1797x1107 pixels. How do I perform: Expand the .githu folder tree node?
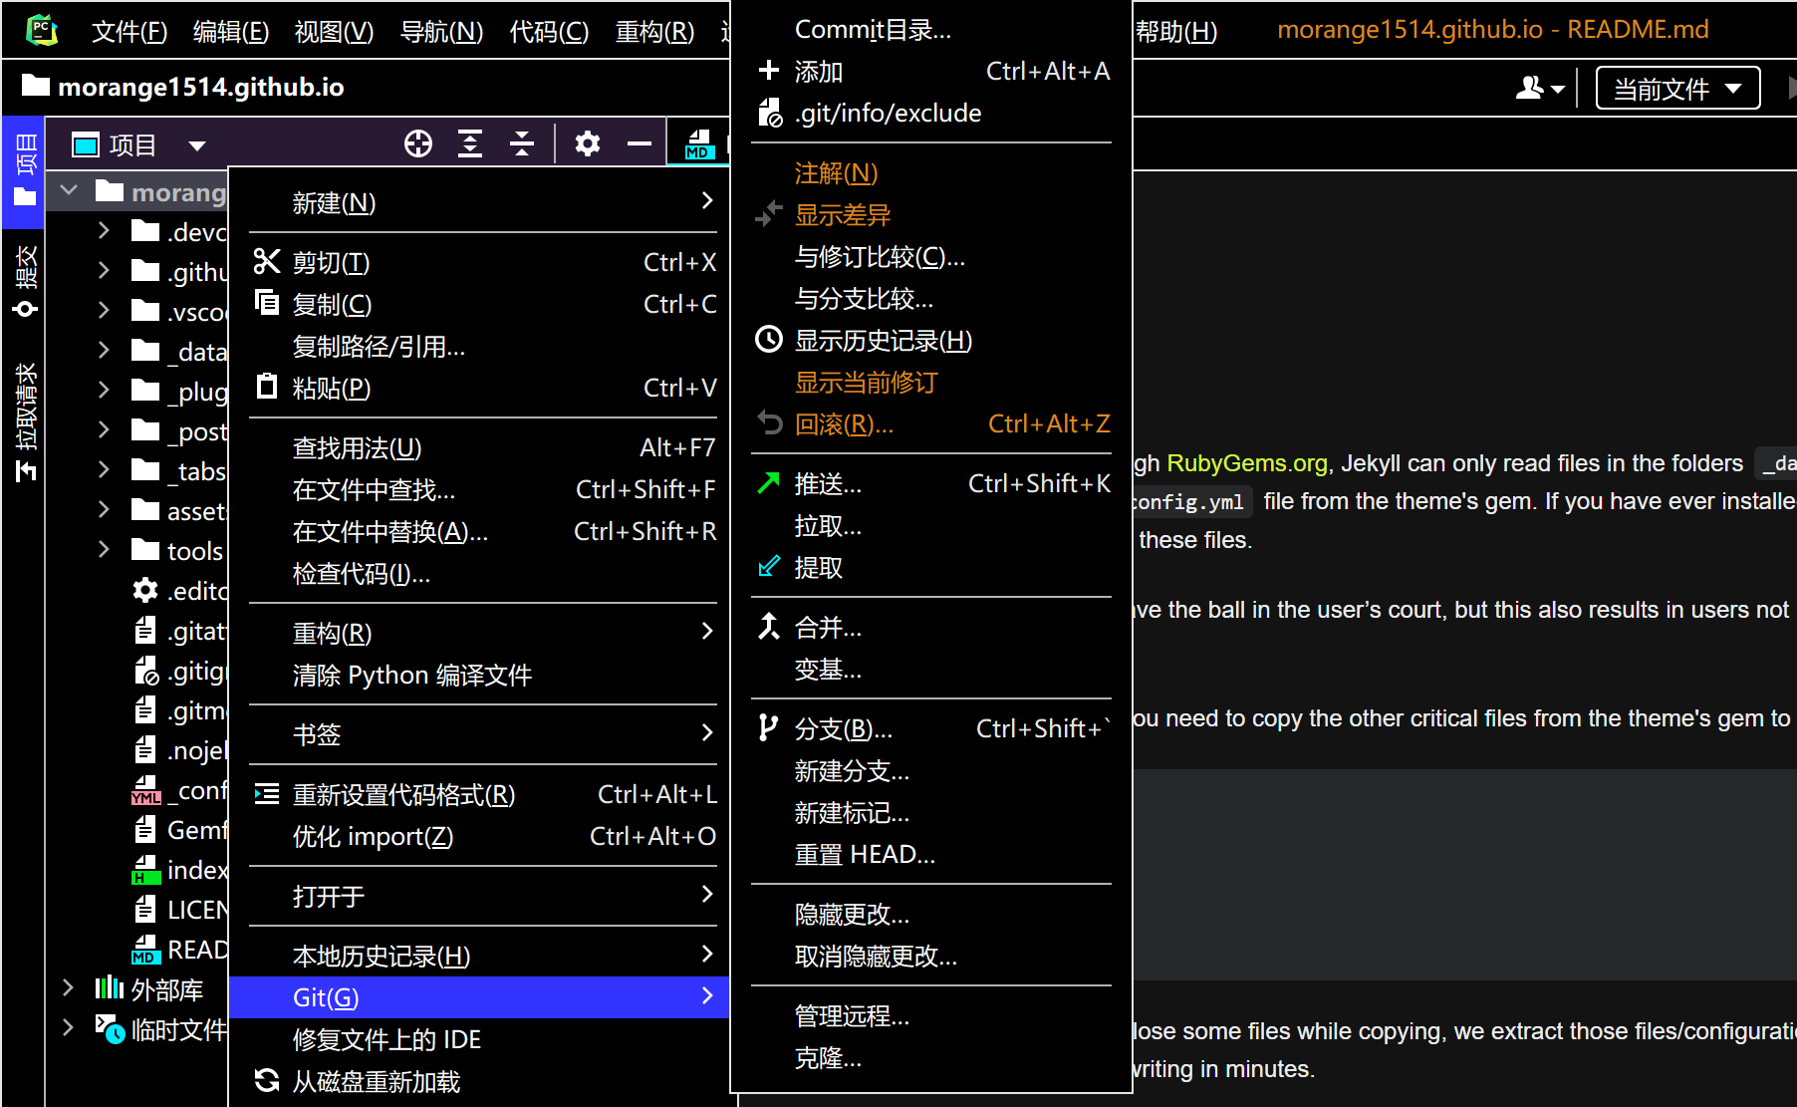[x=104, y=271]
